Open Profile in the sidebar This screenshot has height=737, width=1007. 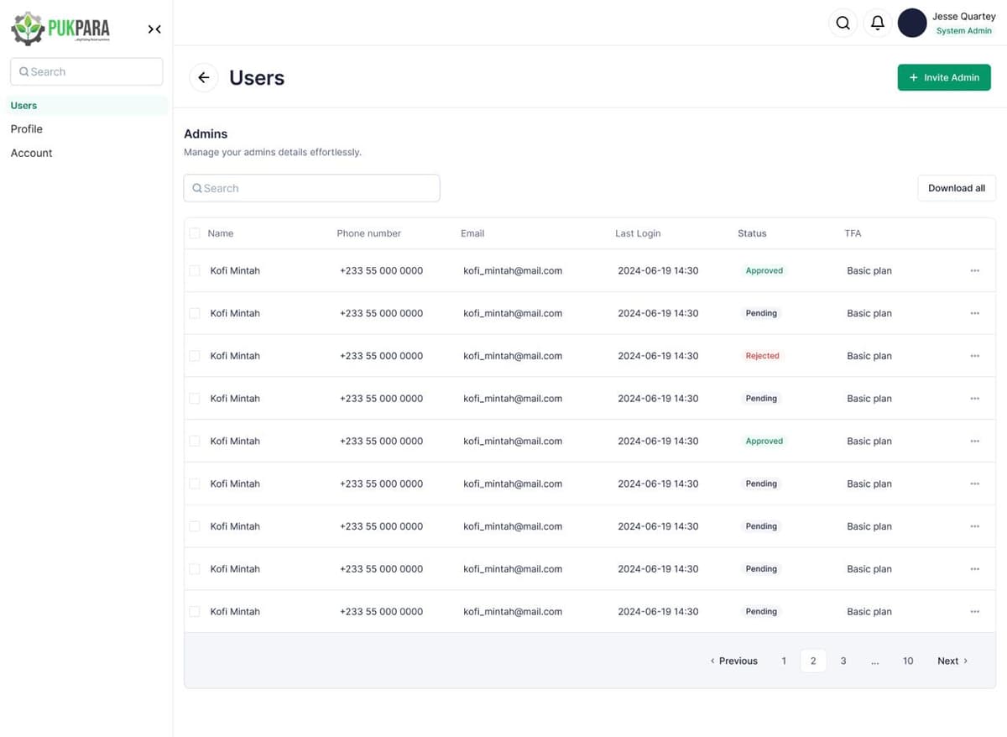pos(27,129)
